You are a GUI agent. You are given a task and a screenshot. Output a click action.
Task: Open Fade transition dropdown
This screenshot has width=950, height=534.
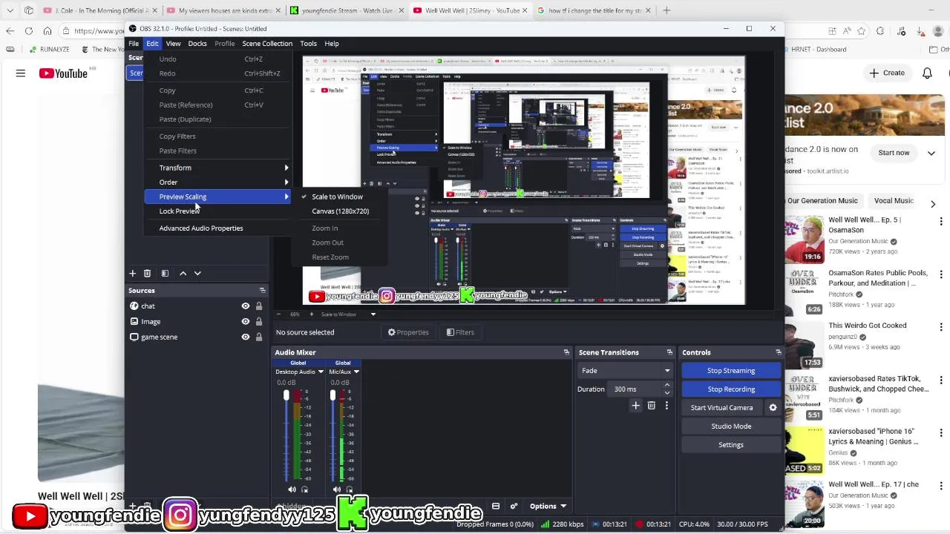click(626, 371)
